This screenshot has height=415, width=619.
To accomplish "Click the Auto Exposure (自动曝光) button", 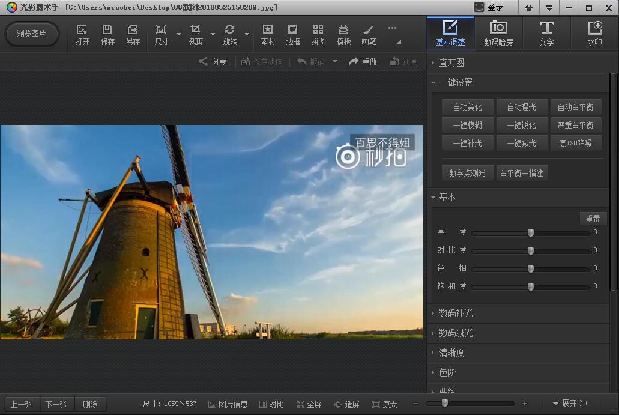I will pyautogui.click(x=521, y=107).
